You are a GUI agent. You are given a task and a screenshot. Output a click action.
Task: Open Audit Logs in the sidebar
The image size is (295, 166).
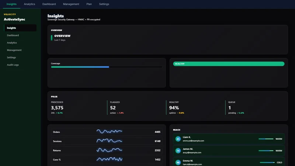point(20,65)
